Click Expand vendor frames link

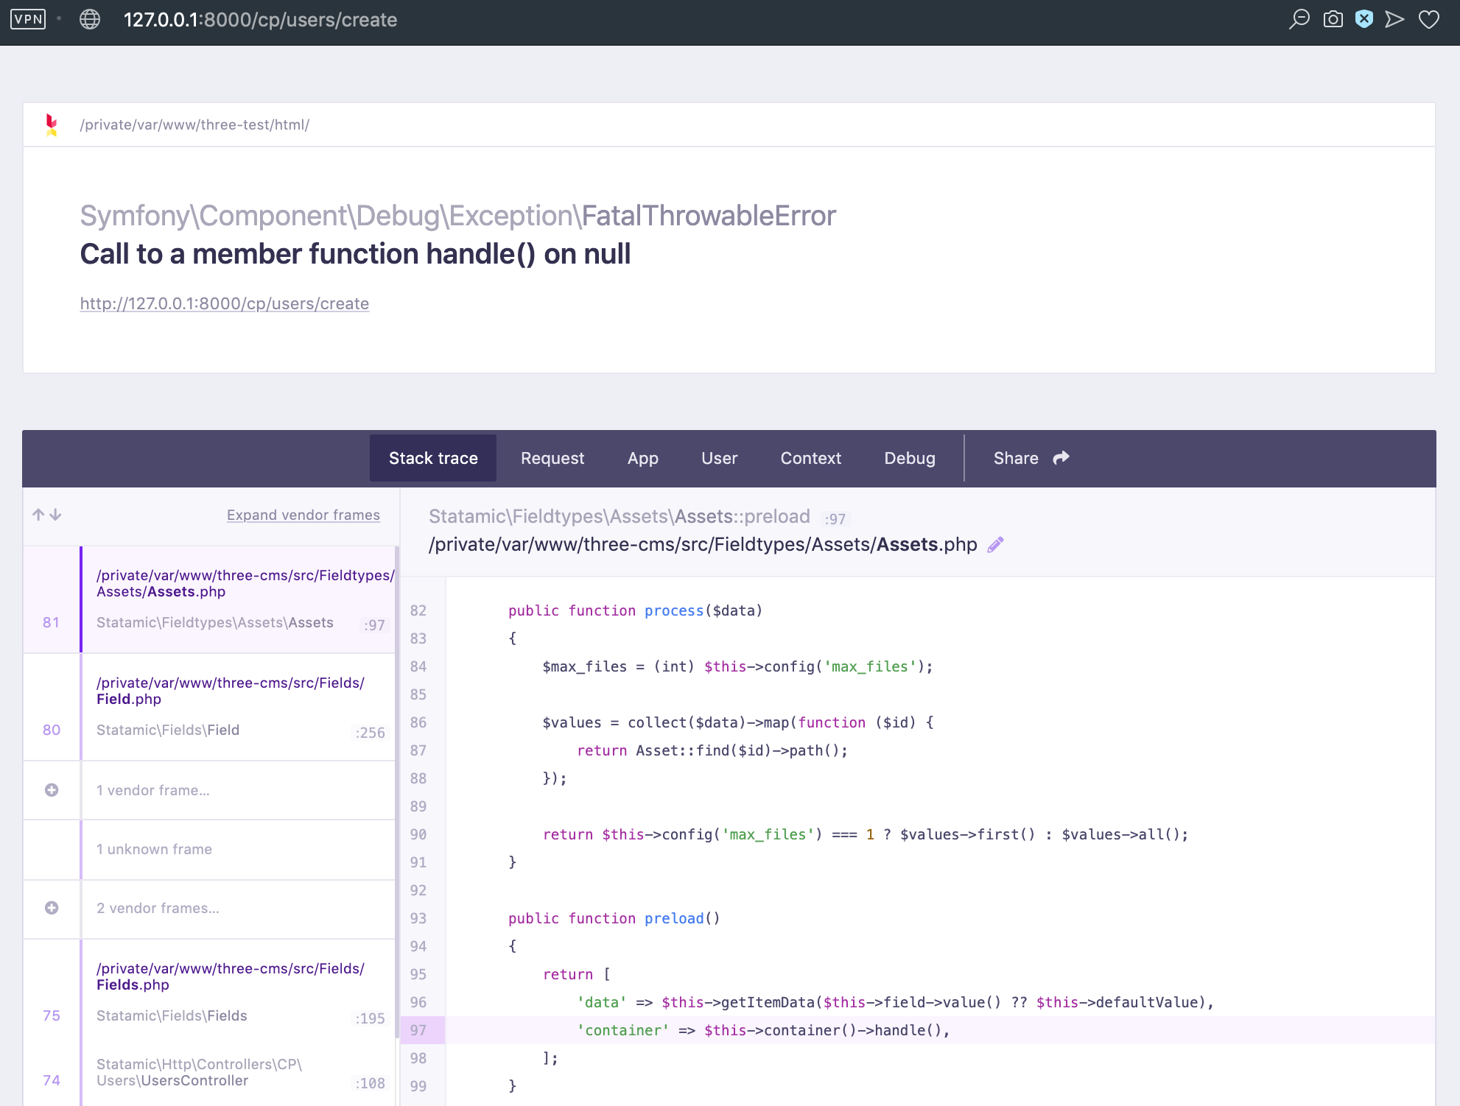point(303,515)
